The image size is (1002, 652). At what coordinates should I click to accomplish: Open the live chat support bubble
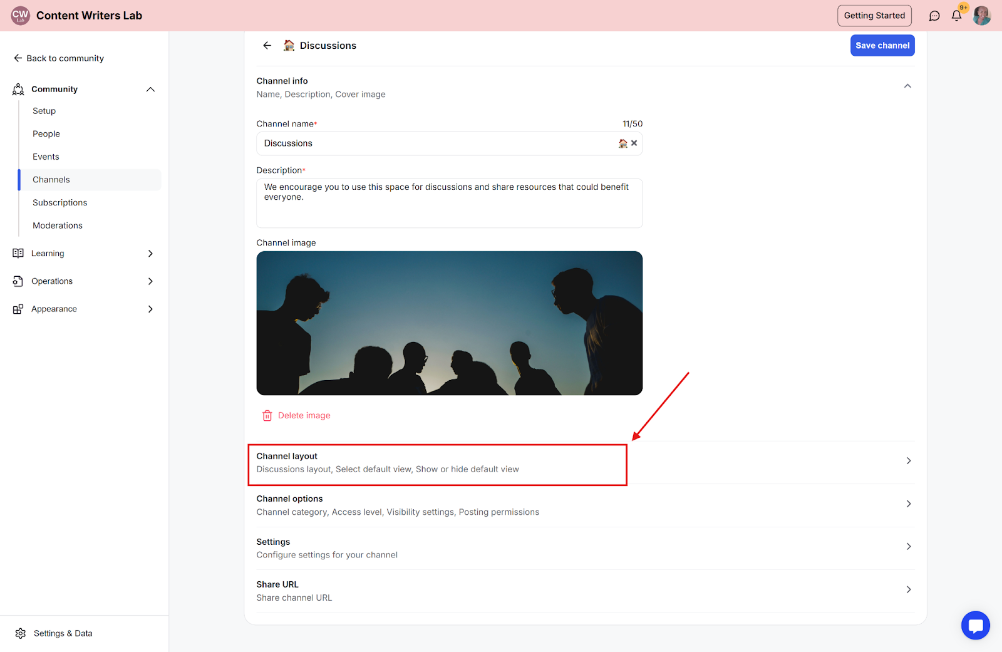[x=976, y=625]
